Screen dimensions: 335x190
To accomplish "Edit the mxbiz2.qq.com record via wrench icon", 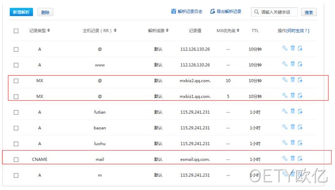I will [285, 80].
